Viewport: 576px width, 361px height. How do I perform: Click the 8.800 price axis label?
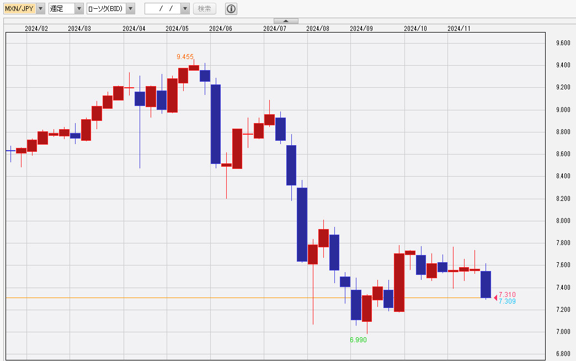[563, 131]
